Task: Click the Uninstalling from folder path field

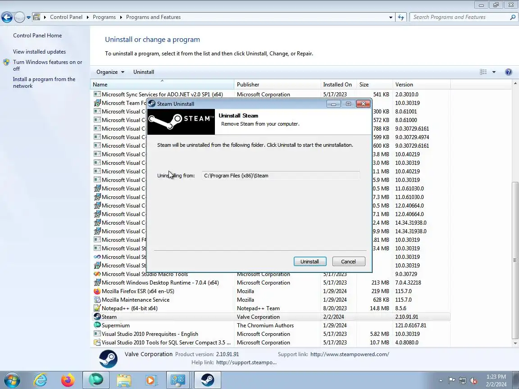Action: click(281, 176)
